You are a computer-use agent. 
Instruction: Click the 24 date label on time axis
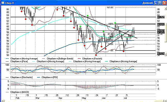click(x=97, y=95)
